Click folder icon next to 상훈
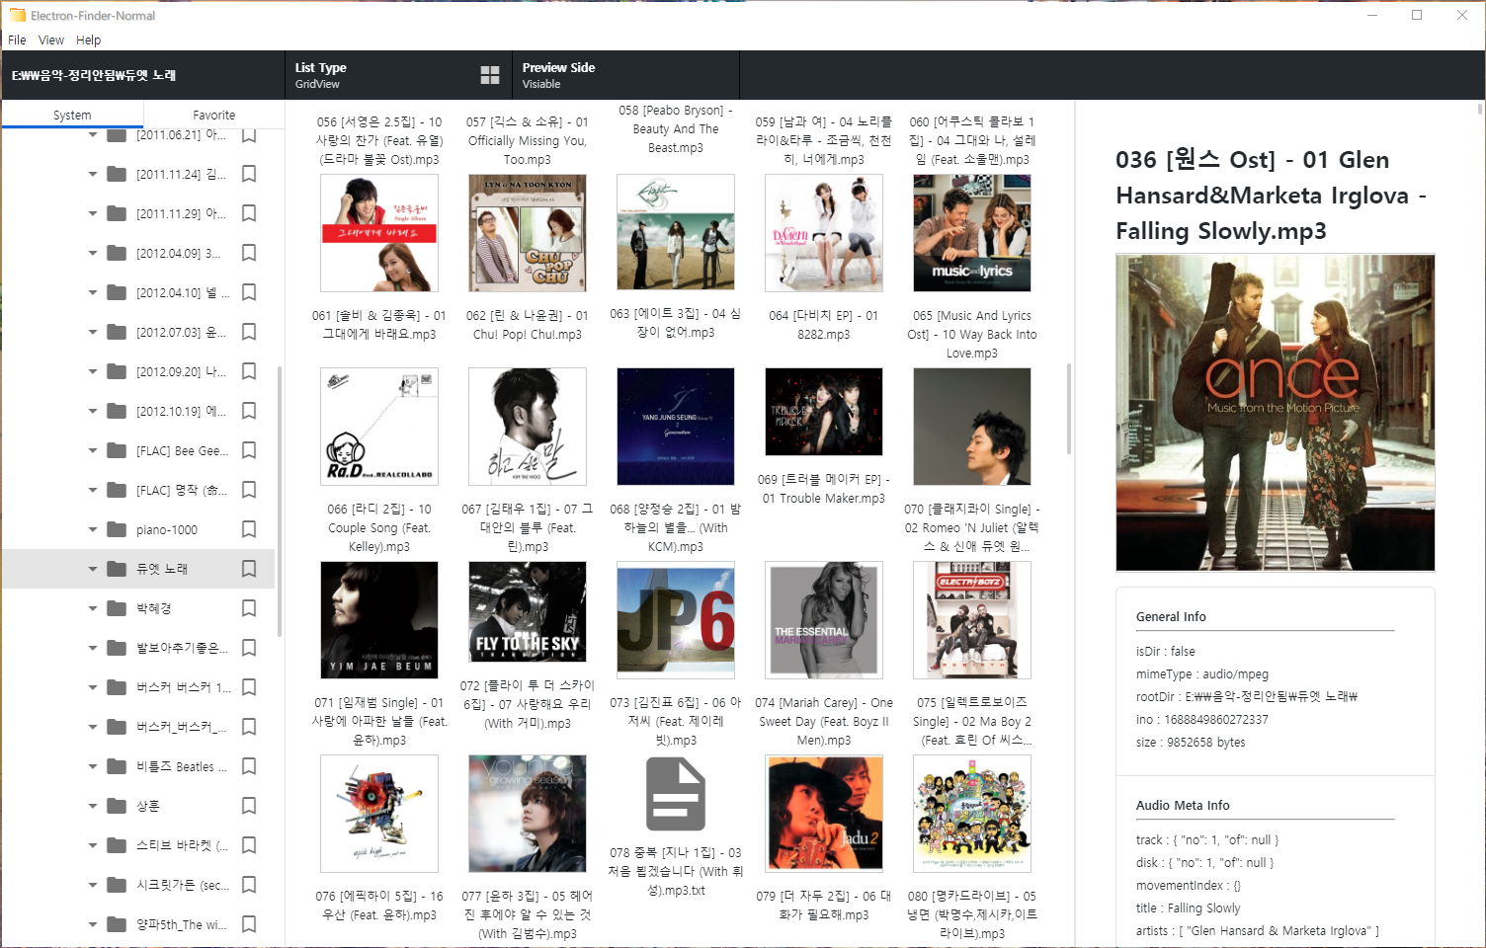 click(x=117, y=806)
